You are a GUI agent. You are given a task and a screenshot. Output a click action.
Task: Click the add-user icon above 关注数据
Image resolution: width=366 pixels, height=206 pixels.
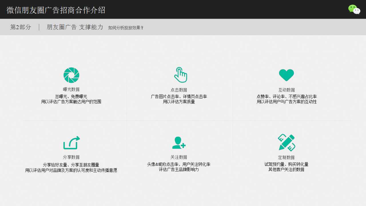(179, 142)
